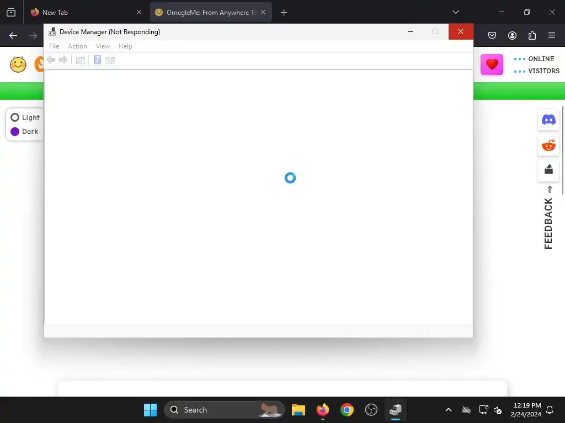Open the Discord link icon on the sidebar
Viewport: 565px width, 423px height.
(548, 120)
